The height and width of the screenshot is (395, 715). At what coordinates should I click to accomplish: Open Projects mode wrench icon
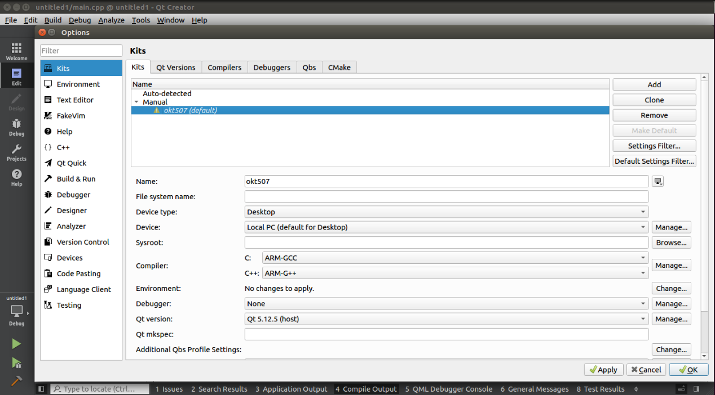pos(16,152)
